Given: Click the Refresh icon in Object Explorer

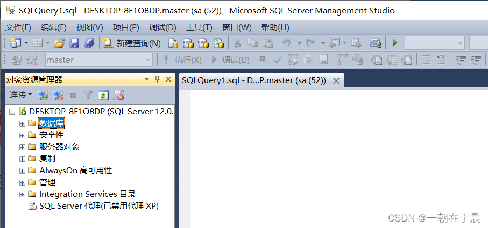Looking at the screenshot, I should pyautogui.click(x=103, y=95).
